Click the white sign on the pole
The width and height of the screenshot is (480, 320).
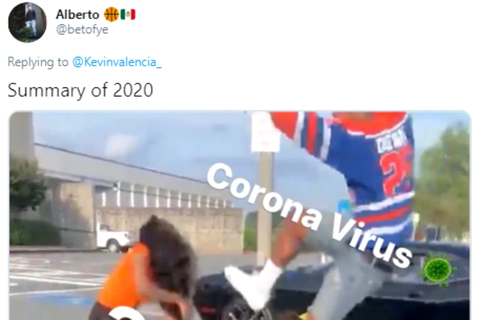pyautogui.click(x=265, y=132)
